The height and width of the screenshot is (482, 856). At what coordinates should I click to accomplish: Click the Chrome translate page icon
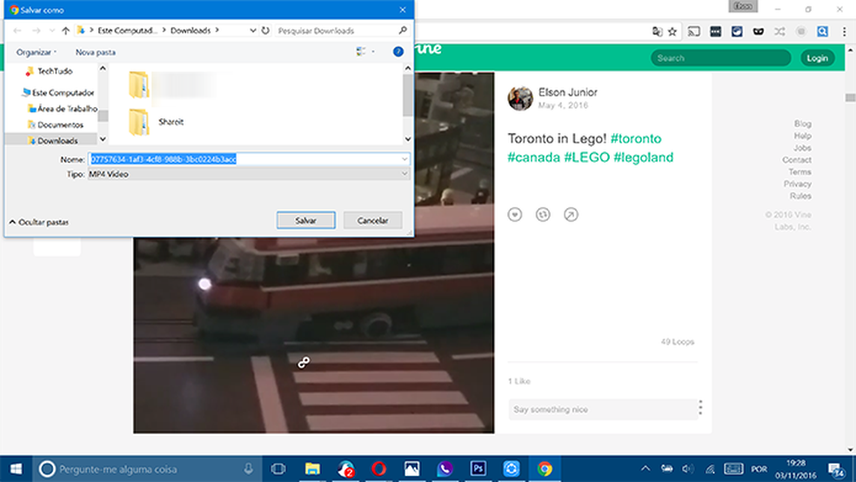click(658, 31)
